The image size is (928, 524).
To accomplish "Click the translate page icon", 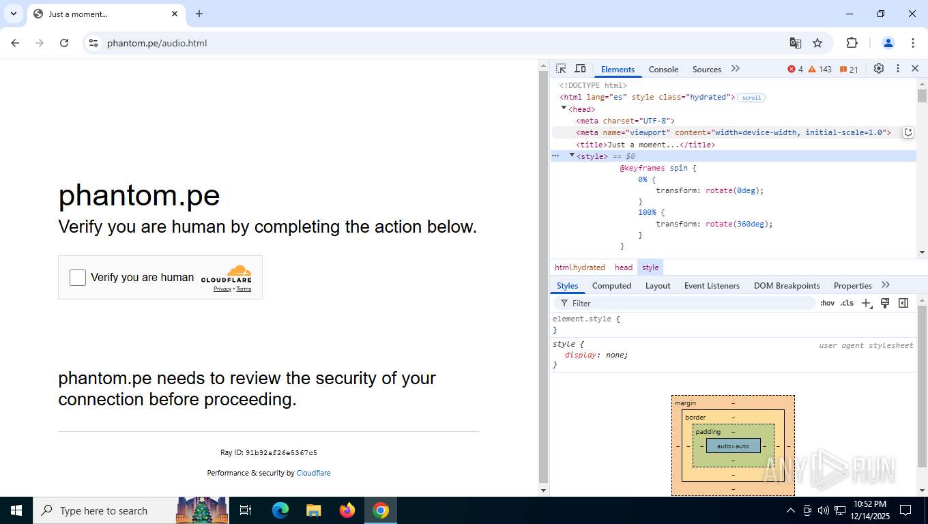I will (796, 43).
